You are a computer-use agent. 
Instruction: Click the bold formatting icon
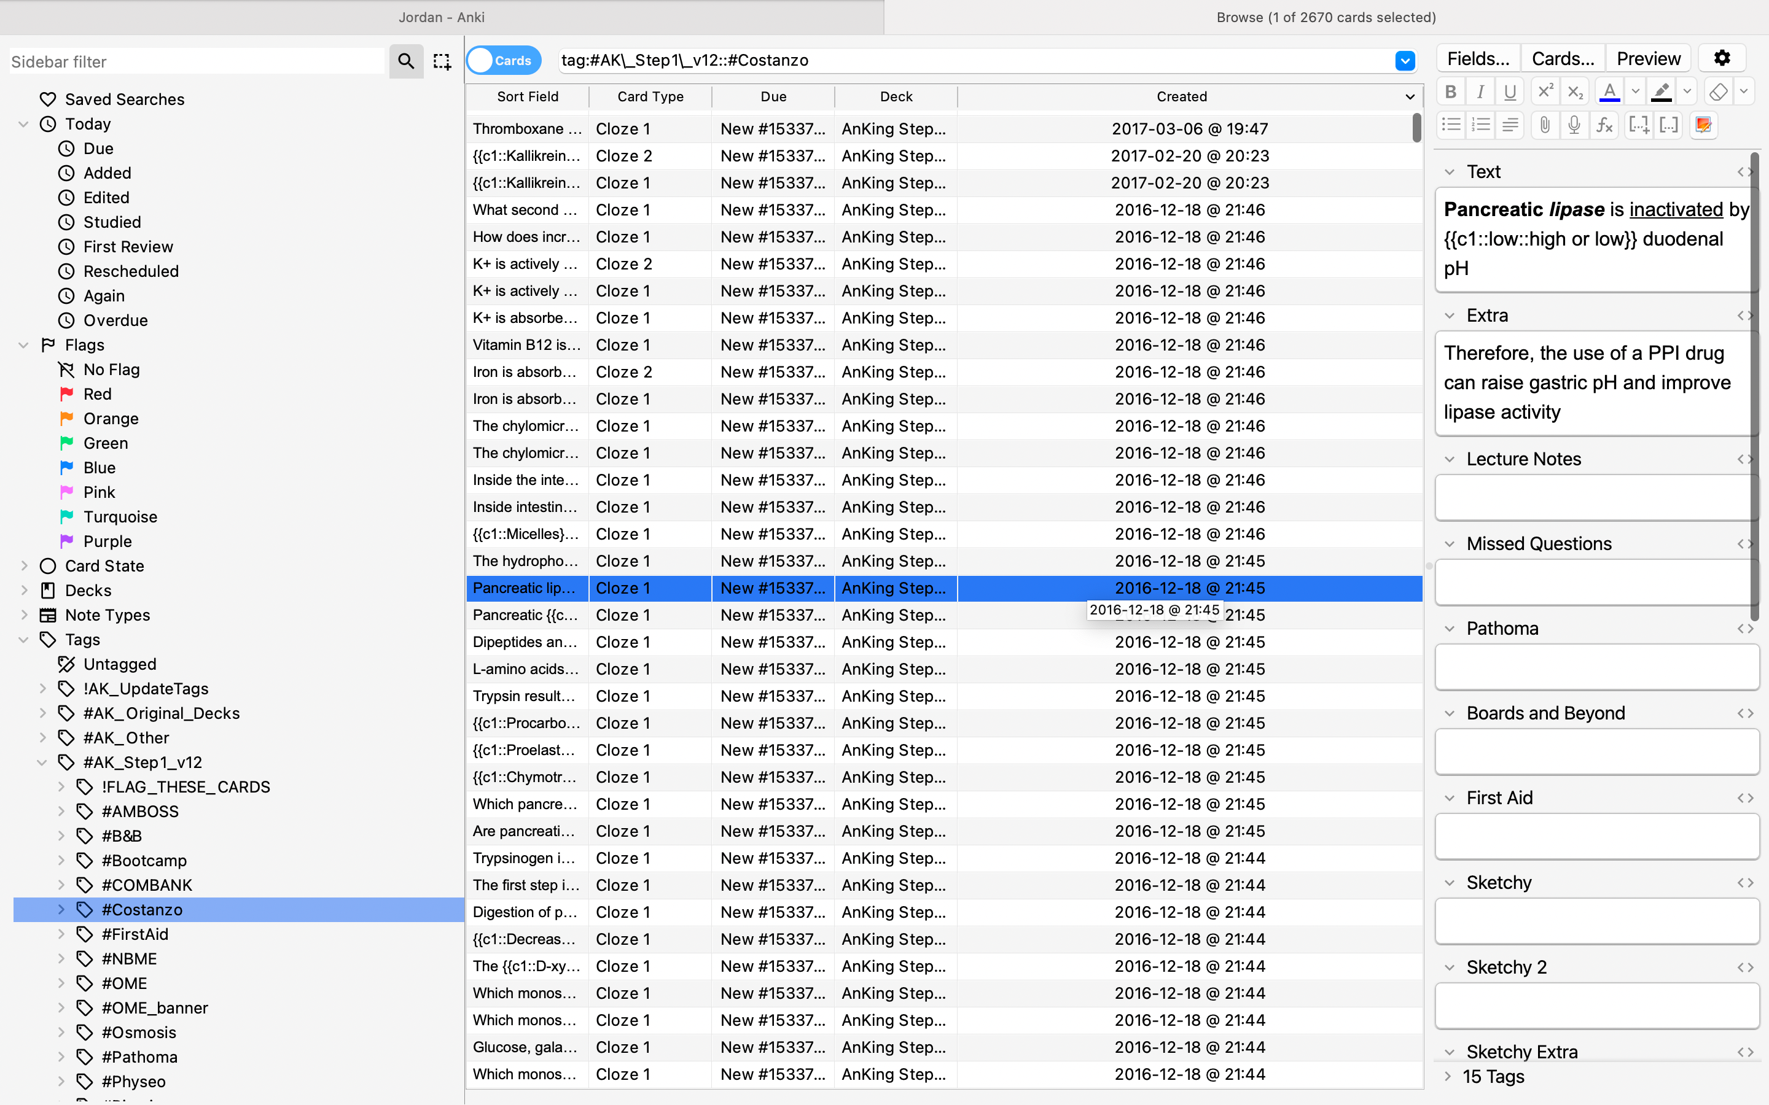point(1450,90)
